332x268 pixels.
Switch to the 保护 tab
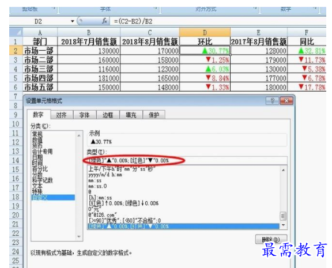pos(154,115)
